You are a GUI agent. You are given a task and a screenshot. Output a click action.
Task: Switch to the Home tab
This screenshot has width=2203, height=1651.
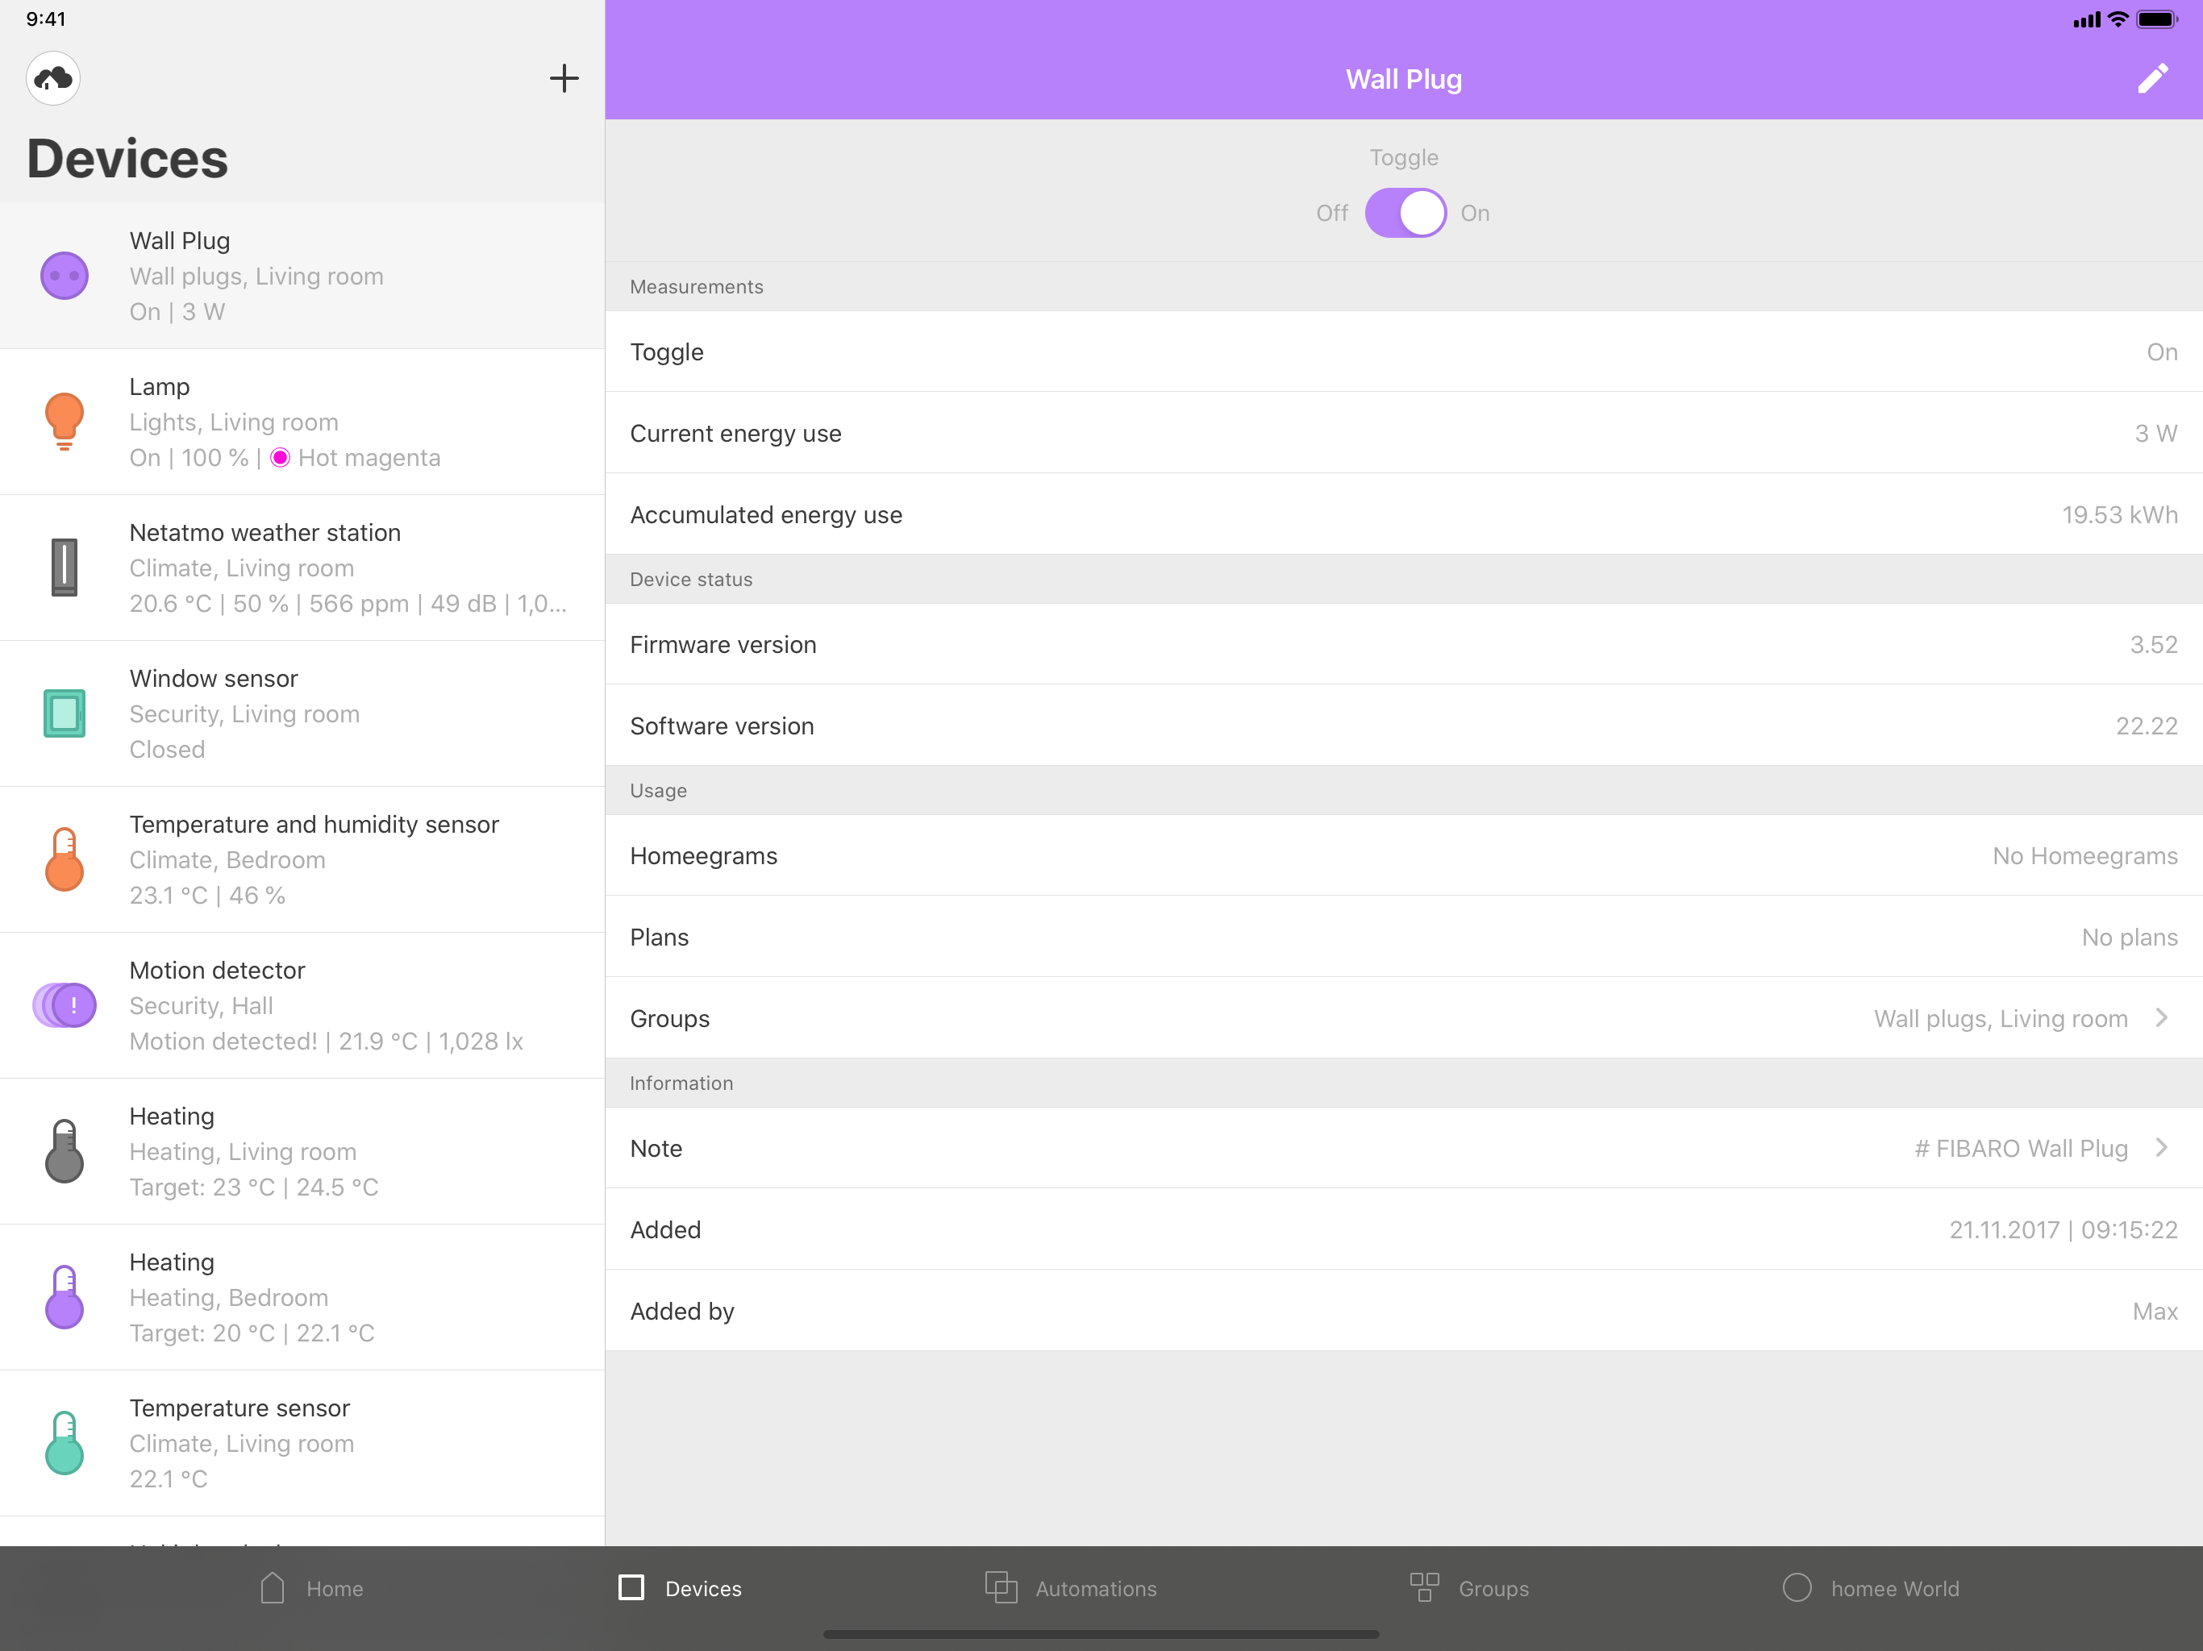[312, 1588]
